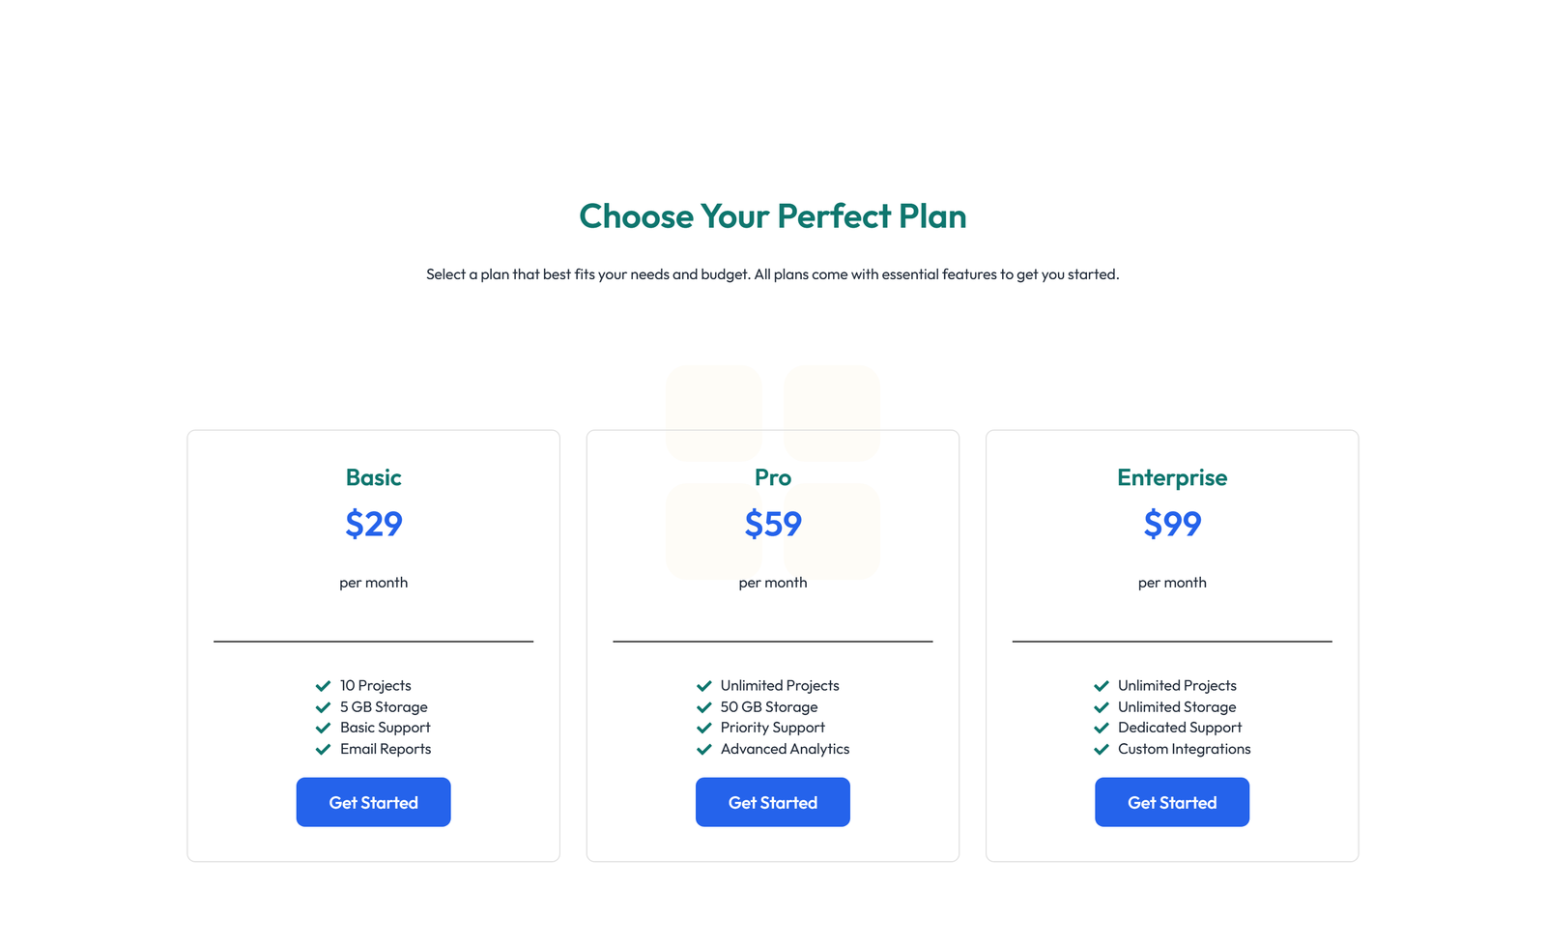This screenshot has width=1546, height=945.
Task: Select the Pro plan heading
Action: click(x=772, y=476)
